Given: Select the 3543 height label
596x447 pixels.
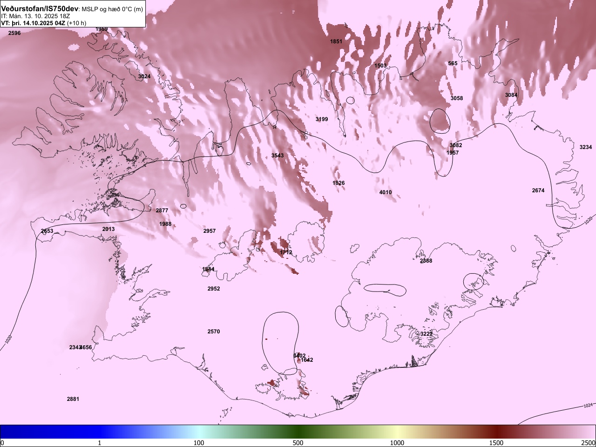Looking at the screenshot, I should tap(278, 156).
